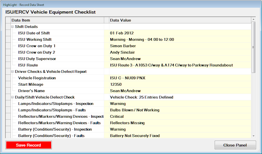
Task: Collapse Driver Checks & Vehicle Defect Report
Action: 12,72
